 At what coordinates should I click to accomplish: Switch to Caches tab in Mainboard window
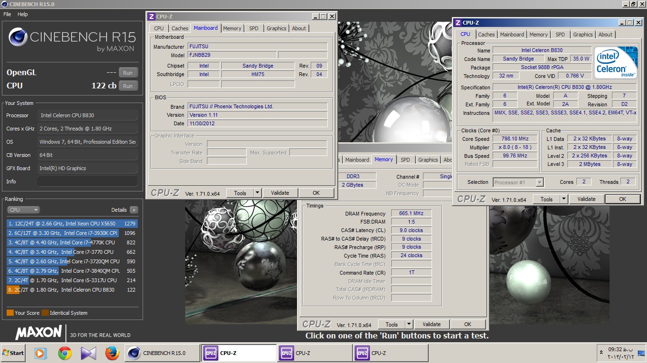[180, 28]
